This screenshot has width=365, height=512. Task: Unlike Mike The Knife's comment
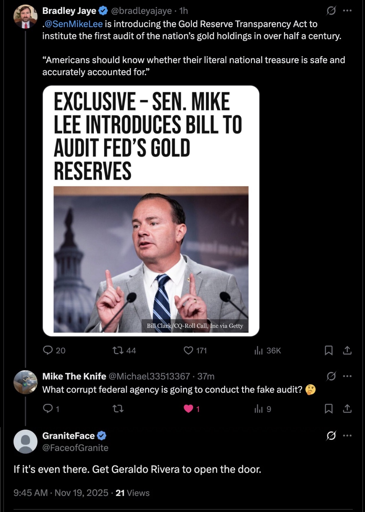pyautogui.click(x=188, y=409)
